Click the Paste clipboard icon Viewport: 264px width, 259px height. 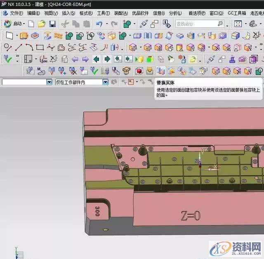point(87,24)
